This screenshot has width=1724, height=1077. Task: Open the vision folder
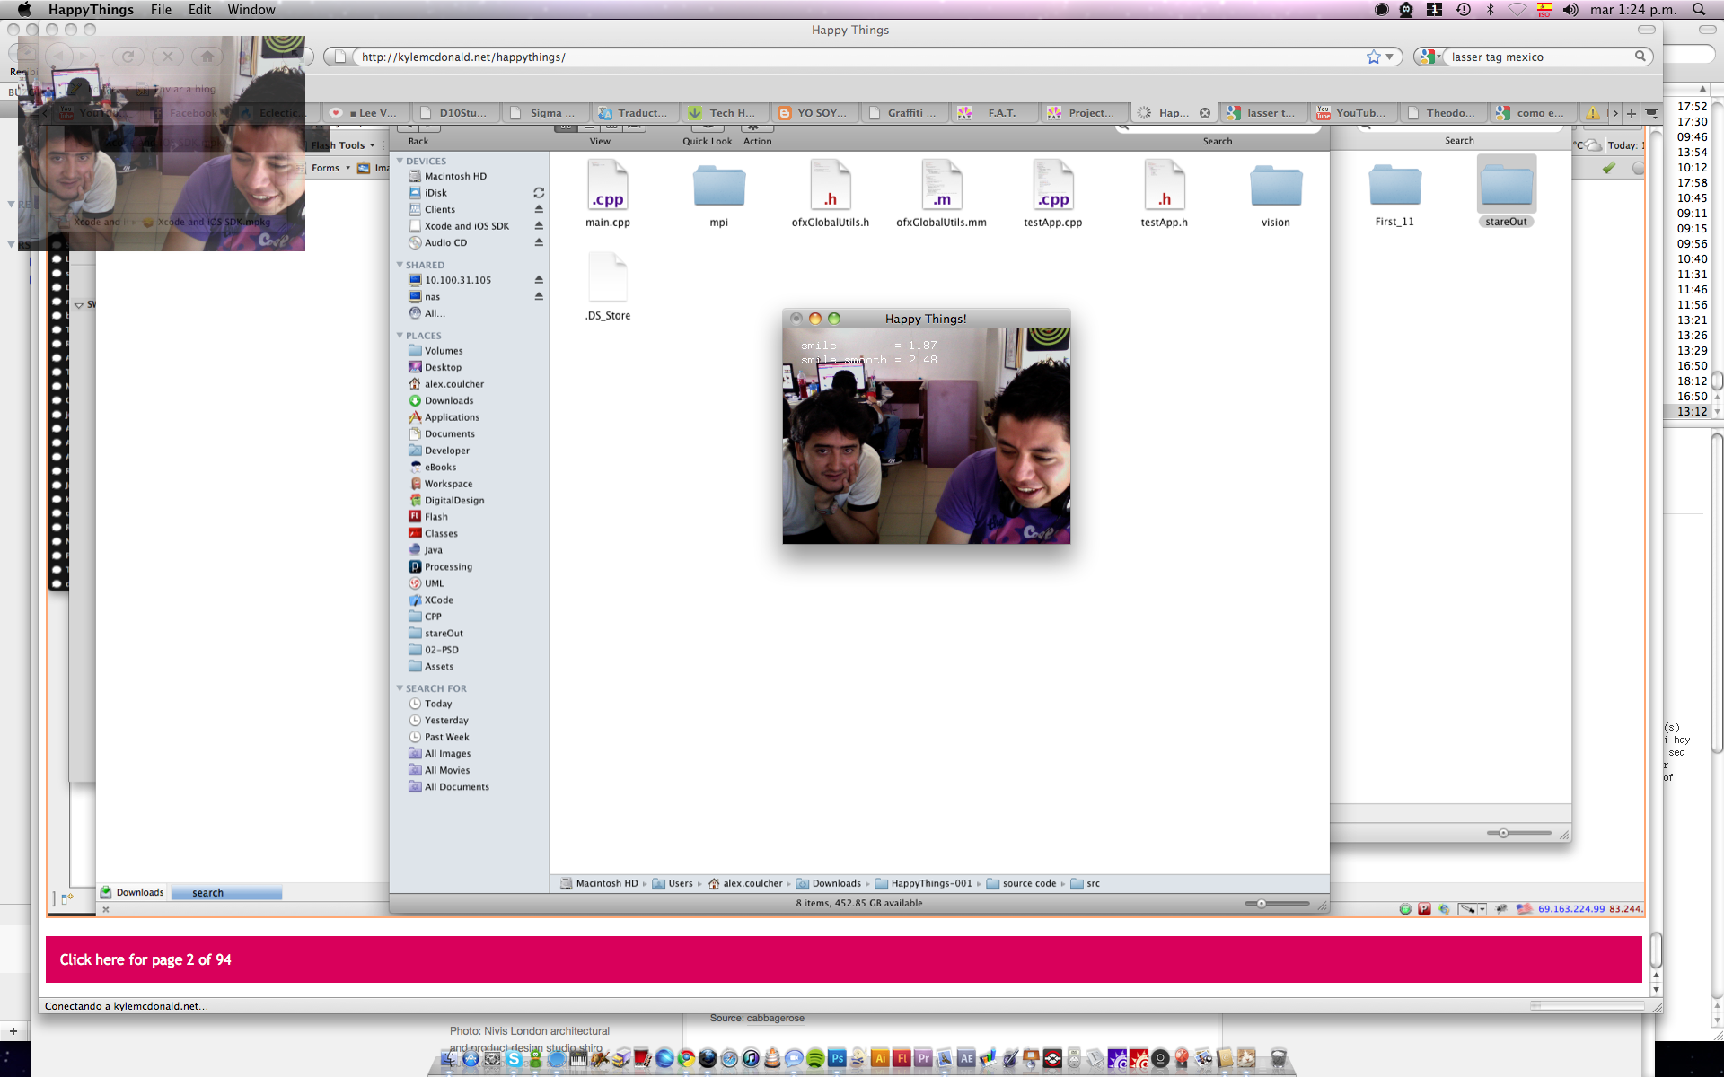(1275, 185)
